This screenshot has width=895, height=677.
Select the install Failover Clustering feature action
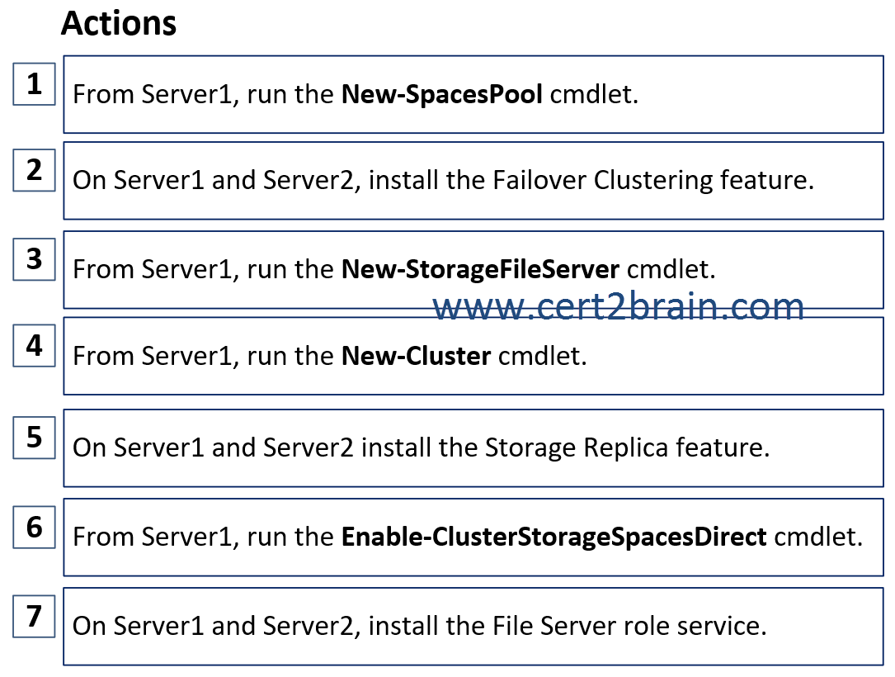(473, 181)
